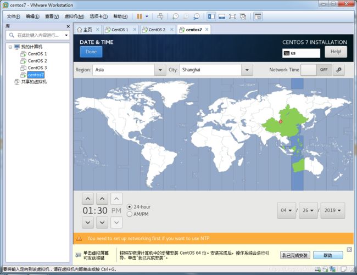This screenshot has height=275, width=357.
Task: Close the CentOS 2 tab
Action: click(x=172, y=29)
